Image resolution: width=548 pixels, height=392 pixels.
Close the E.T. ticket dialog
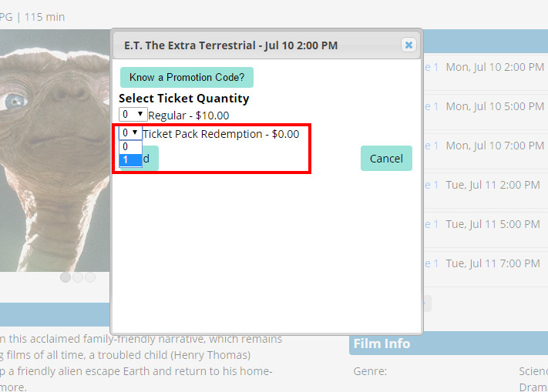pos(408,45)
